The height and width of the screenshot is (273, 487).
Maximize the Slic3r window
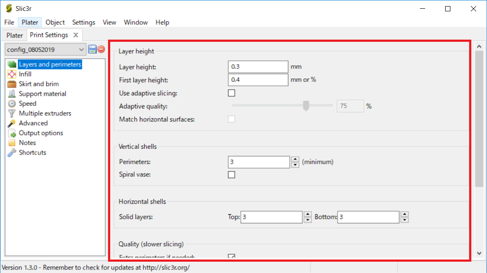(x=447, y=9)
